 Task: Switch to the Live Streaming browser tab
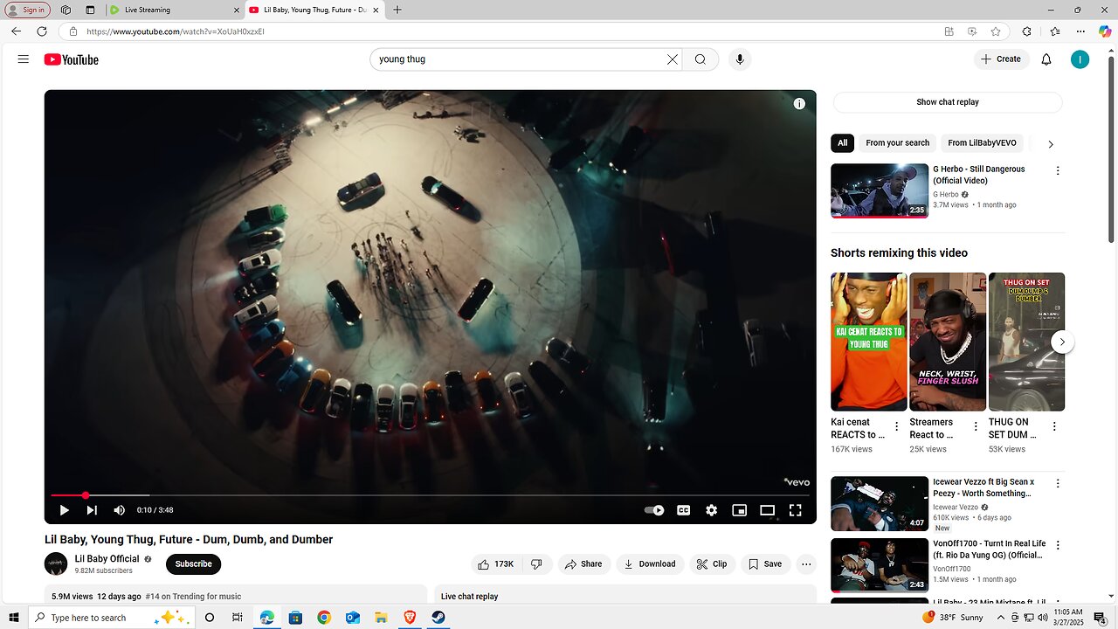tap(173, 10)
